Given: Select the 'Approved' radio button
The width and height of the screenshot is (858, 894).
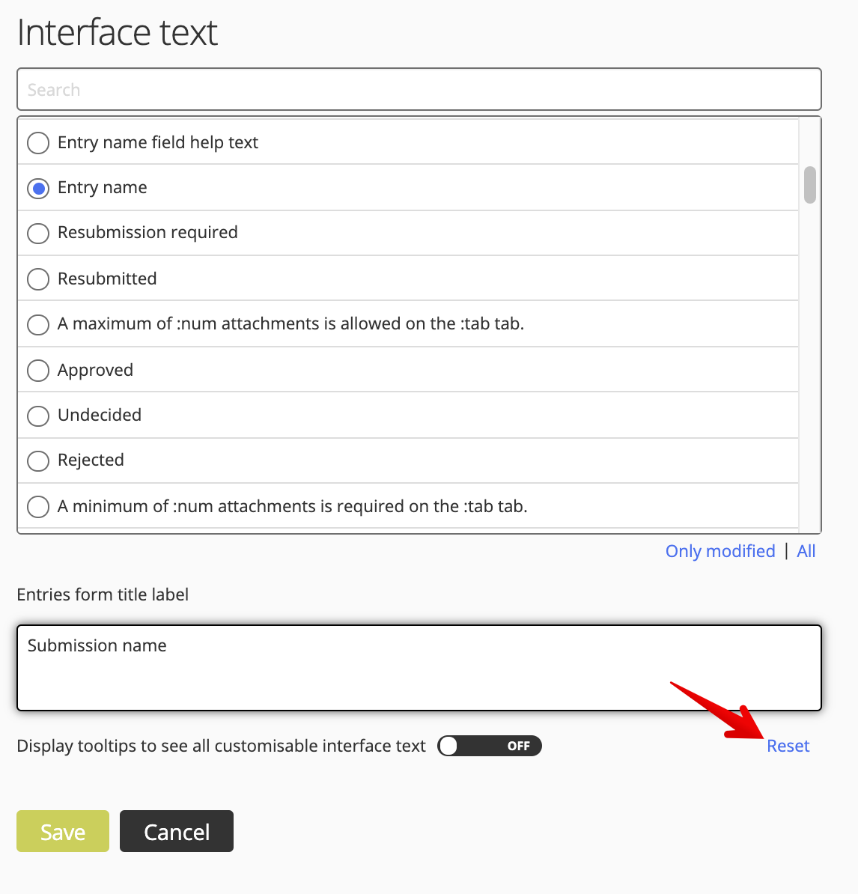Looking at the screenshot, I should pyautogui.click(x=38, y=370).
